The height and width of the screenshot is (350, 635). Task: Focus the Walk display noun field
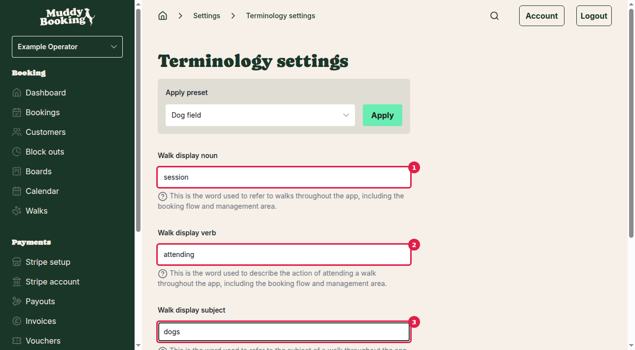(283, 177)
